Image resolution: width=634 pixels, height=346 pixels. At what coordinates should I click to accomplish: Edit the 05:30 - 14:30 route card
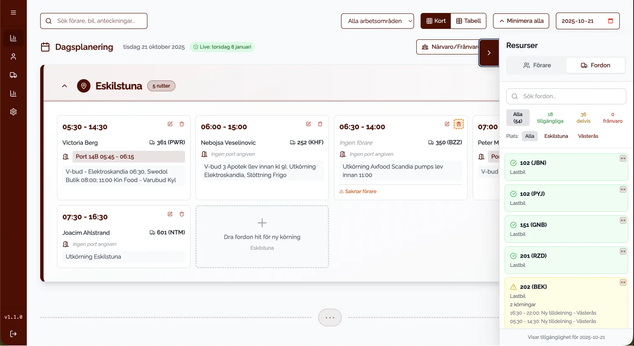pos(170,124)
